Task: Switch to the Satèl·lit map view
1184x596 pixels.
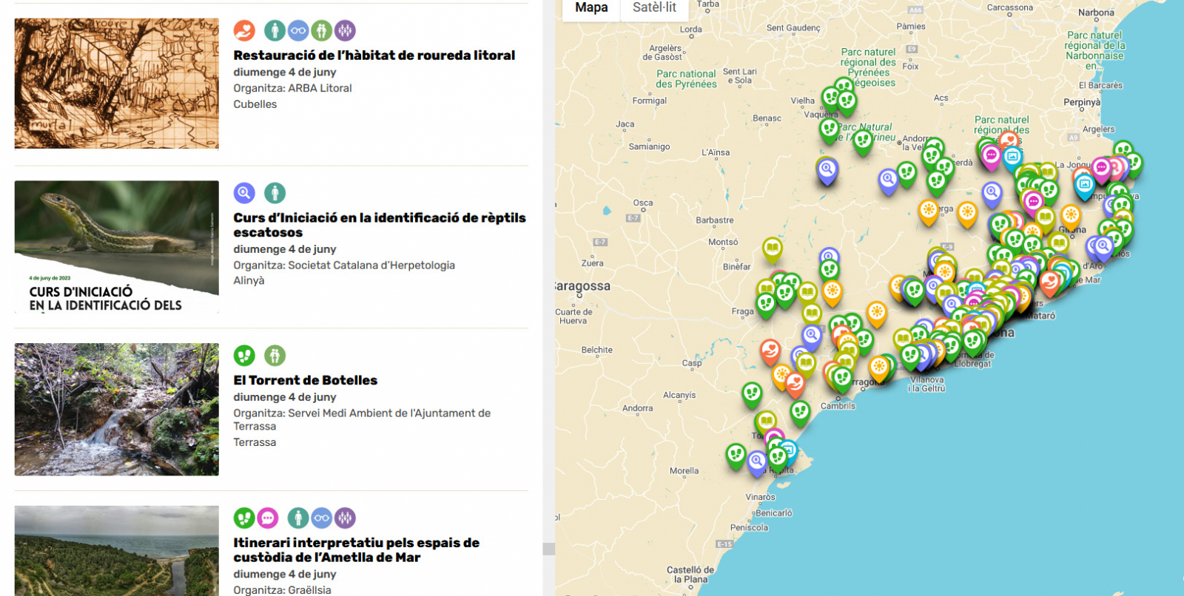Action: [654, 8]
